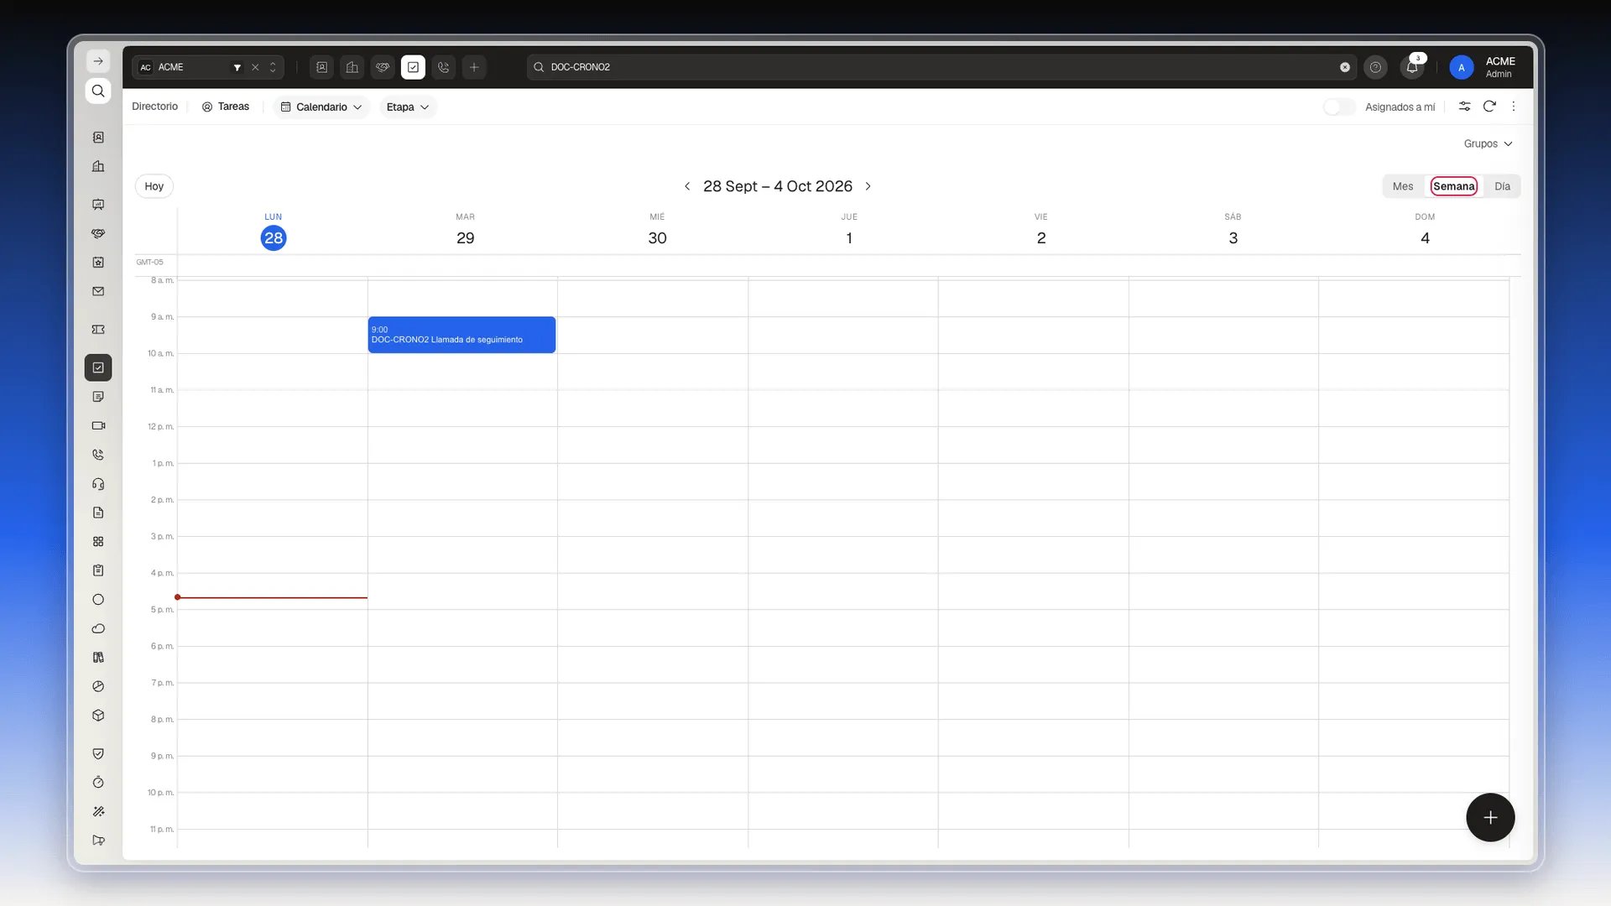Open the cloud icon in the sidebar
The width and height of the screenshot is (1611, 906).
98,628
